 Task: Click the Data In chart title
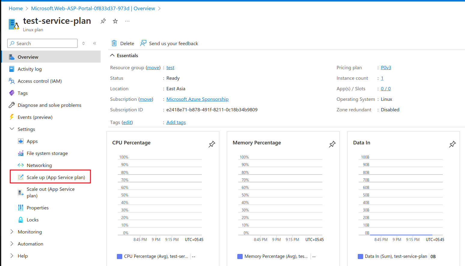[362, 143]
